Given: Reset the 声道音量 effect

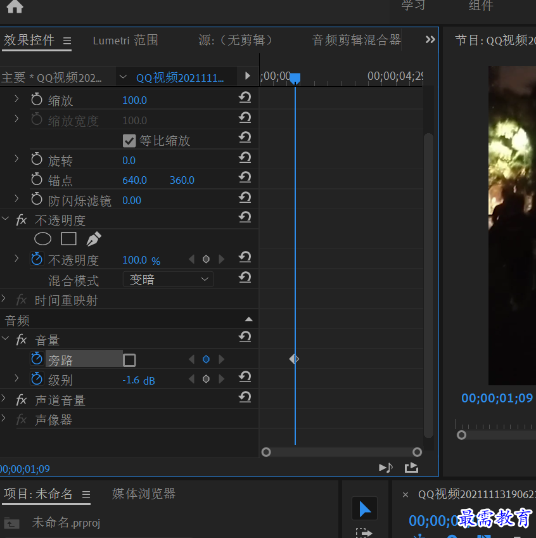Looking at the screenshot, I should click(245, 397).
